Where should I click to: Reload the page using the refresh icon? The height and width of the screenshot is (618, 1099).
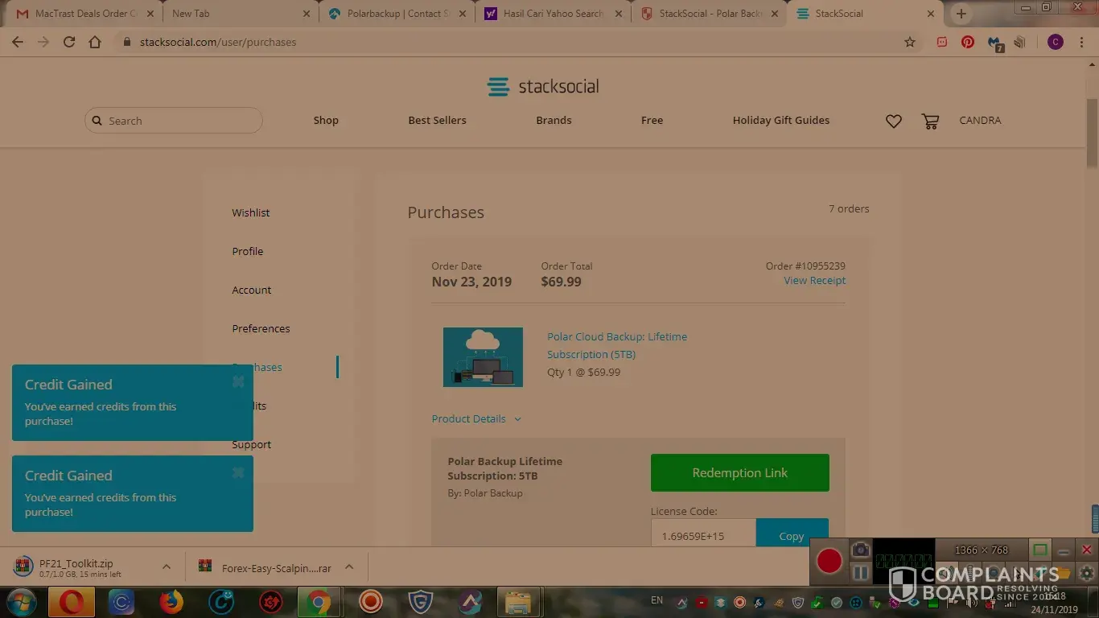tap(69, 42)
